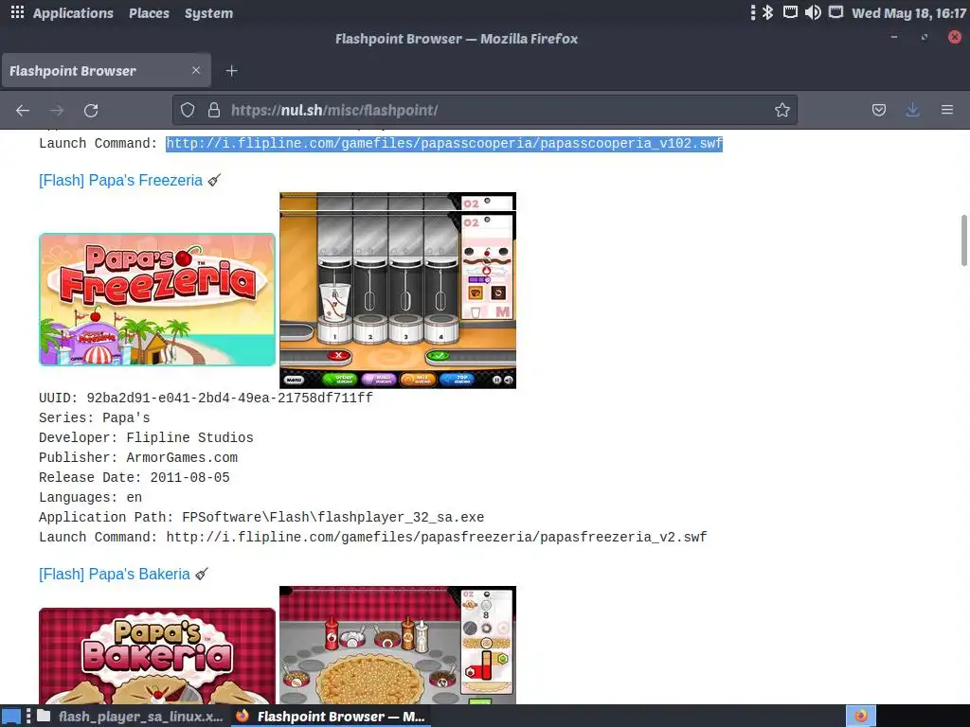970x727 pixels.
Task: Maximize the Firefox window
Action: tap(925, 37)
